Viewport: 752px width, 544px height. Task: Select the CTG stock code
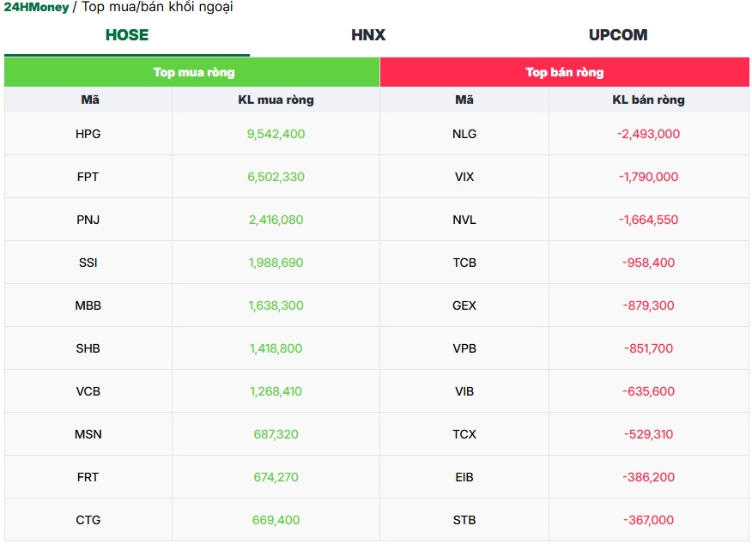click(x=88, y=520)
